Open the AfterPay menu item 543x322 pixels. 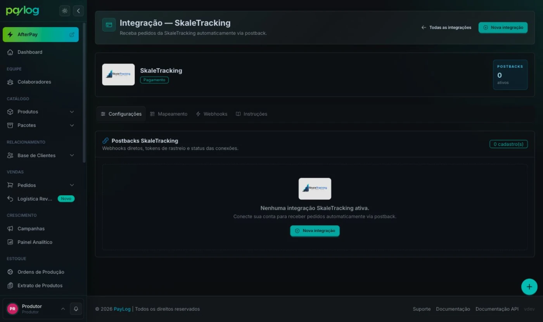pos(41,34)
